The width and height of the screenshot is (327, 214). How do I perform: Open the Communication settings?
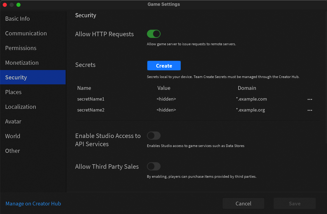click(26, 33)
